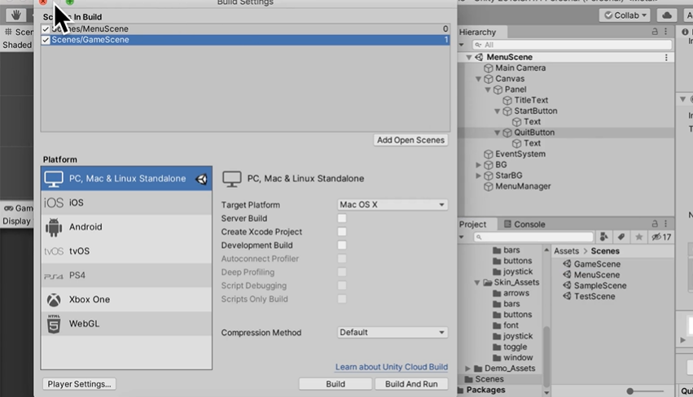Select Scenes folder in Project tree
693x397 pixels.
[484, 379]
